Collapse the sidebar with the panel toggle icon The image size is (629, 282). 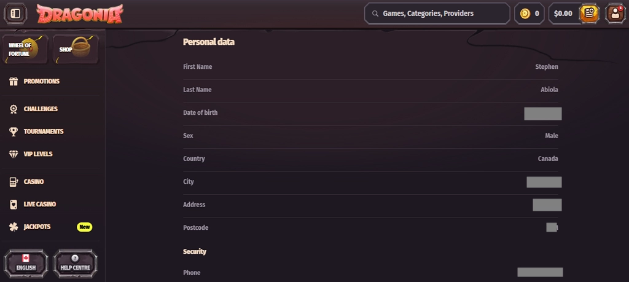15,14
